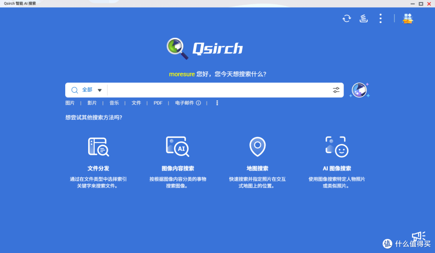Filter by PDF type

coord(158,103)
